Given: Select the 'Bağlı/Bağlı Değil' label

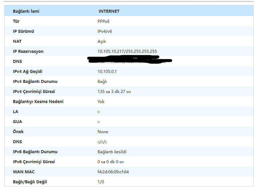Looking at the screenshot, I should coord(30,182).
